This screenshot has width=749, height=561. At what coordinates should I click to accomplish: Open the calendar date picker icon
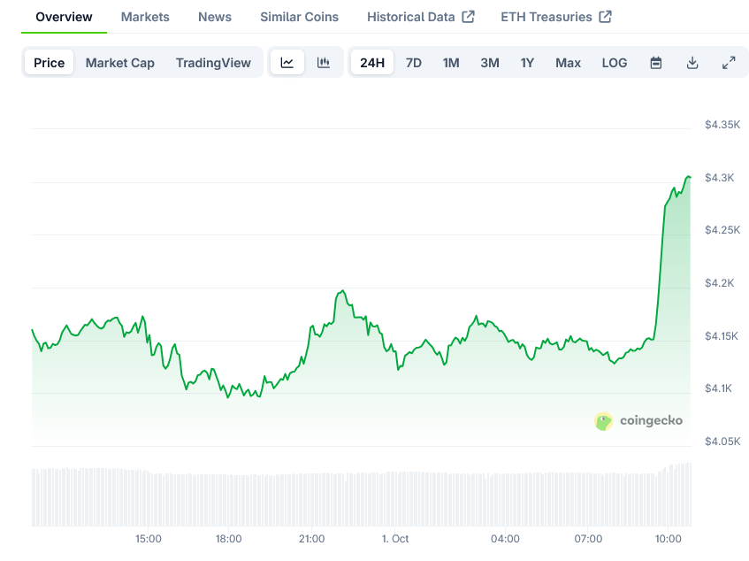(x=655, y=62)
